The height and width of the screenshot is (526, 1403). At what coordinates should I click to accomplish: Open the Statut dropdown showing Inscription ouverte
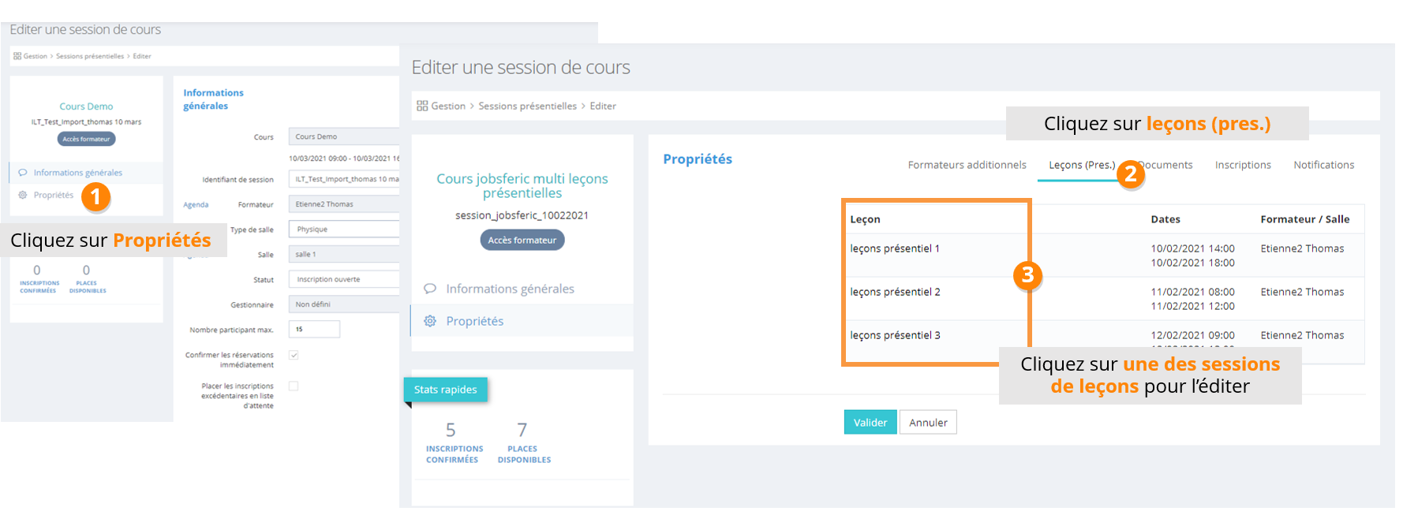(x=344, y=279)
